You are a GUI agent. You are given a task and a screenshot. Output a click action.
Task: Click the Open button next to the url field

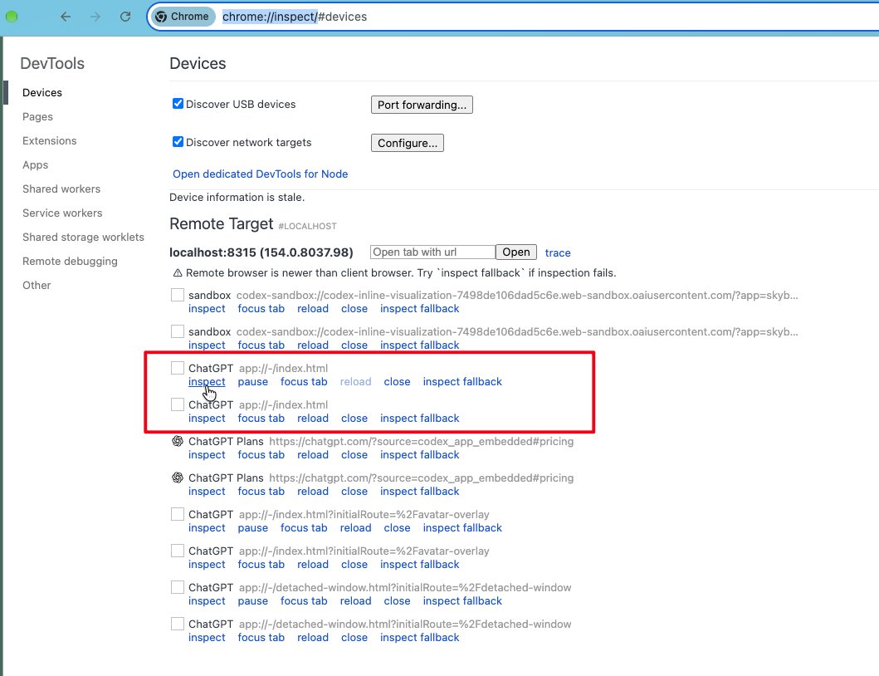(515, 252)
